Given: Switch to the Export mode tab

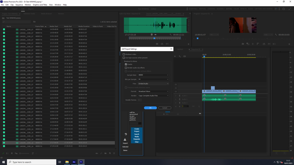Looking at the screenshot, I should (31, 9).
